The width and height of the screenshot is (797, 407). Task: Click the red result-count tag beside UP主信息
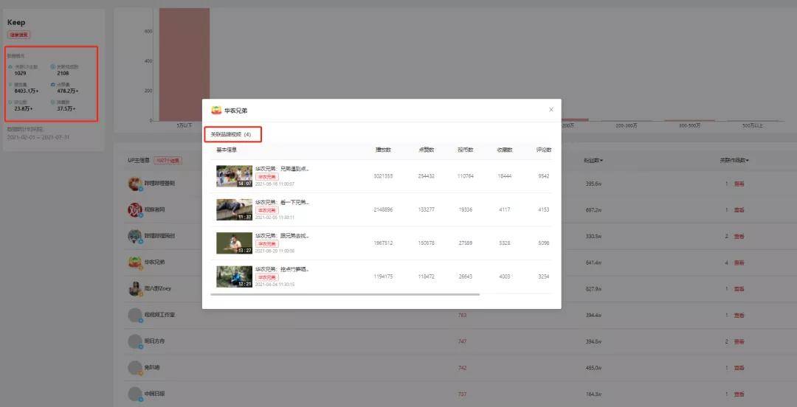pyautogui.click(x=168, y=161)
